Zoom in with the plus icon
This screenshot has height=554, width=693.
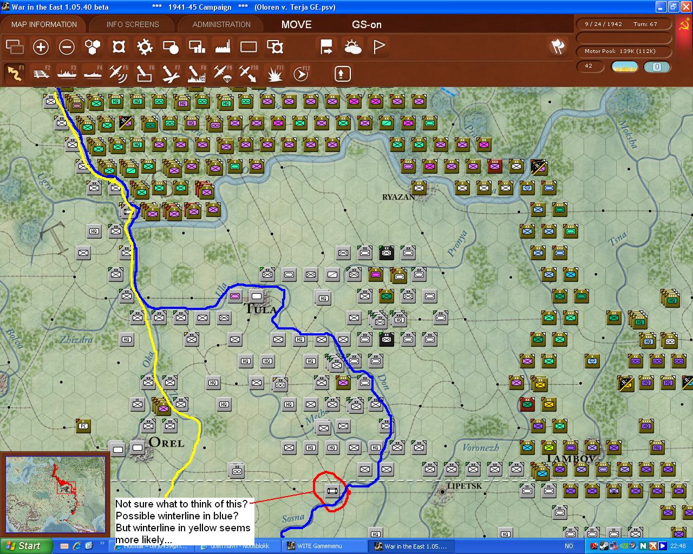41,47
